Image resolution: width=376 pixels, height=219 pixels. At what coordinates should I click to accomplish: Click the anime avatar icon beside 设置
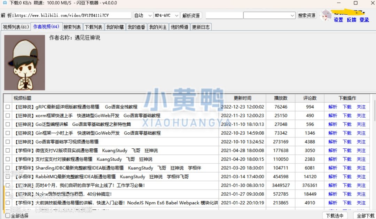click(326, 16)
